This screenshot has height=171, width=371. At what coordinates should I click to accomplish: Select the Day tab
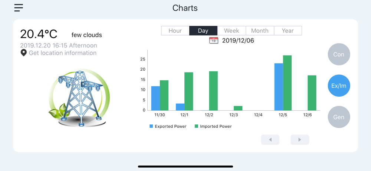click(203, 31)
